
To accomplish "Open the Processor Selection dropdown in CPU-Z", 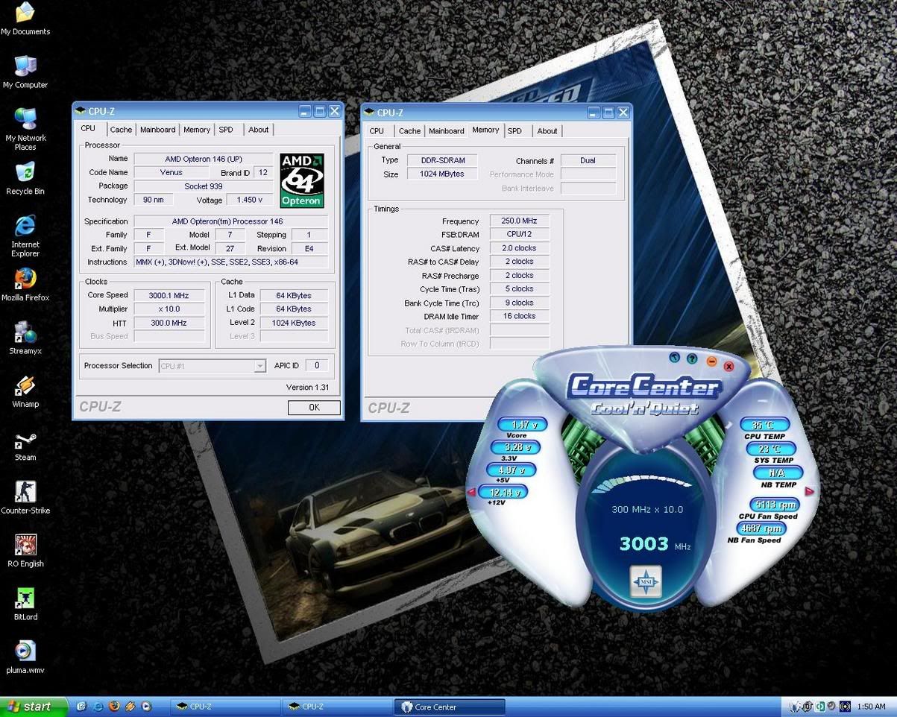I will coord(259,365).
